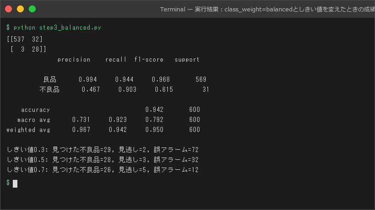Click the 'f1-score' column header
Screen dimensions: 375x210
point(149,59)
